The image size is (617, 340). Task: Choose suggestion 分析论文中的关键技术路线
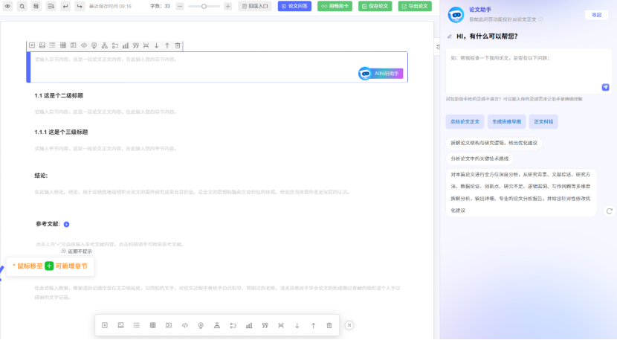tap(479, 158)
